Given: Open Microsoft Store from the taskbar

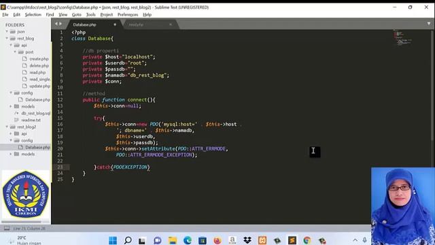Looking at the screenshot, I should point(203,240).
